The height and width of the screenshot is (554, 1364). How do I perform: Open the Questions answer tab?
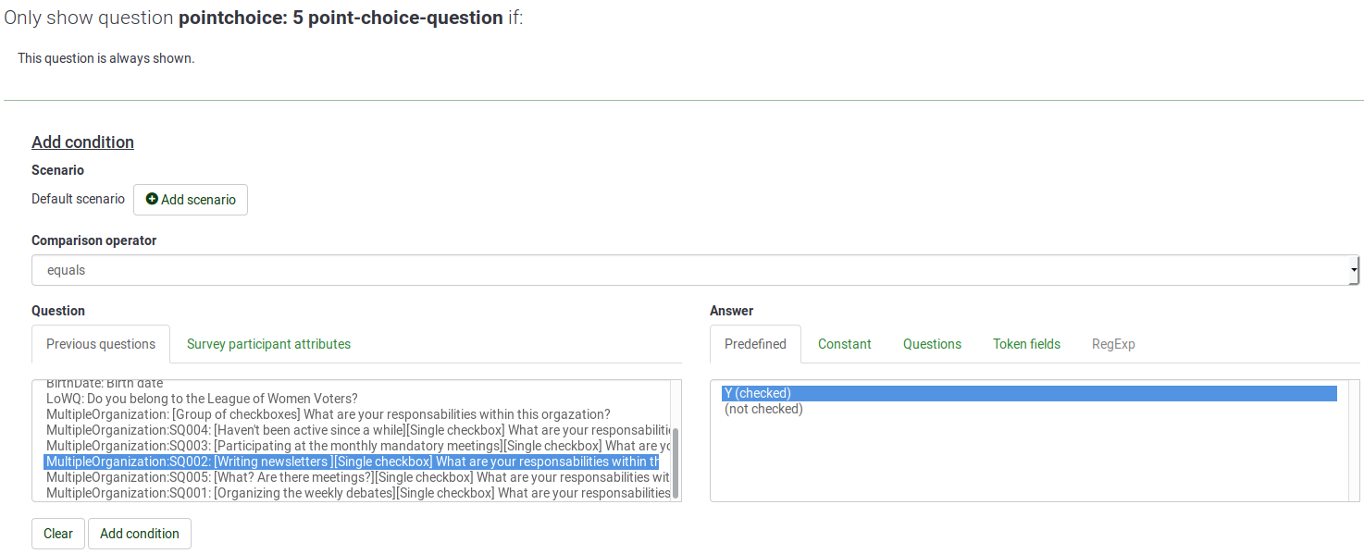point(932,344)
